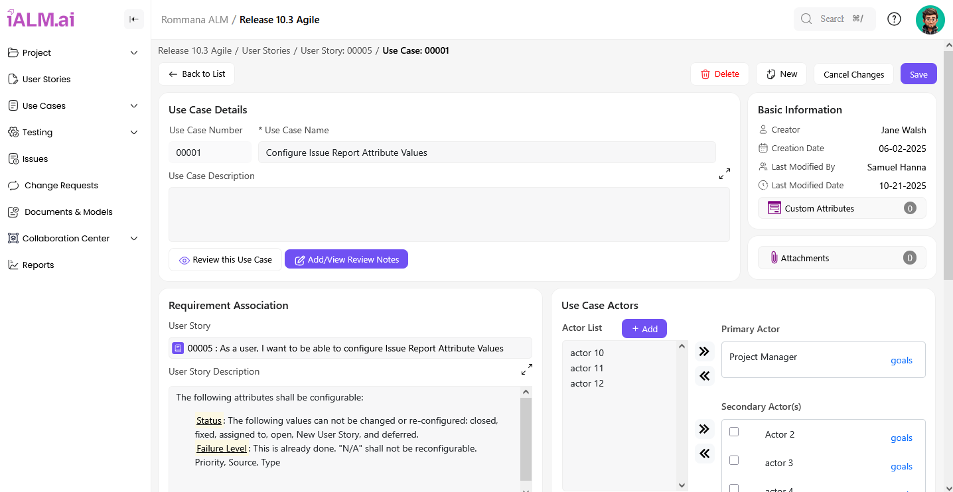Expand the User Story Description field
Image resolution: width=953 pixels, height=492 pixels.
(x=526, y=369)
